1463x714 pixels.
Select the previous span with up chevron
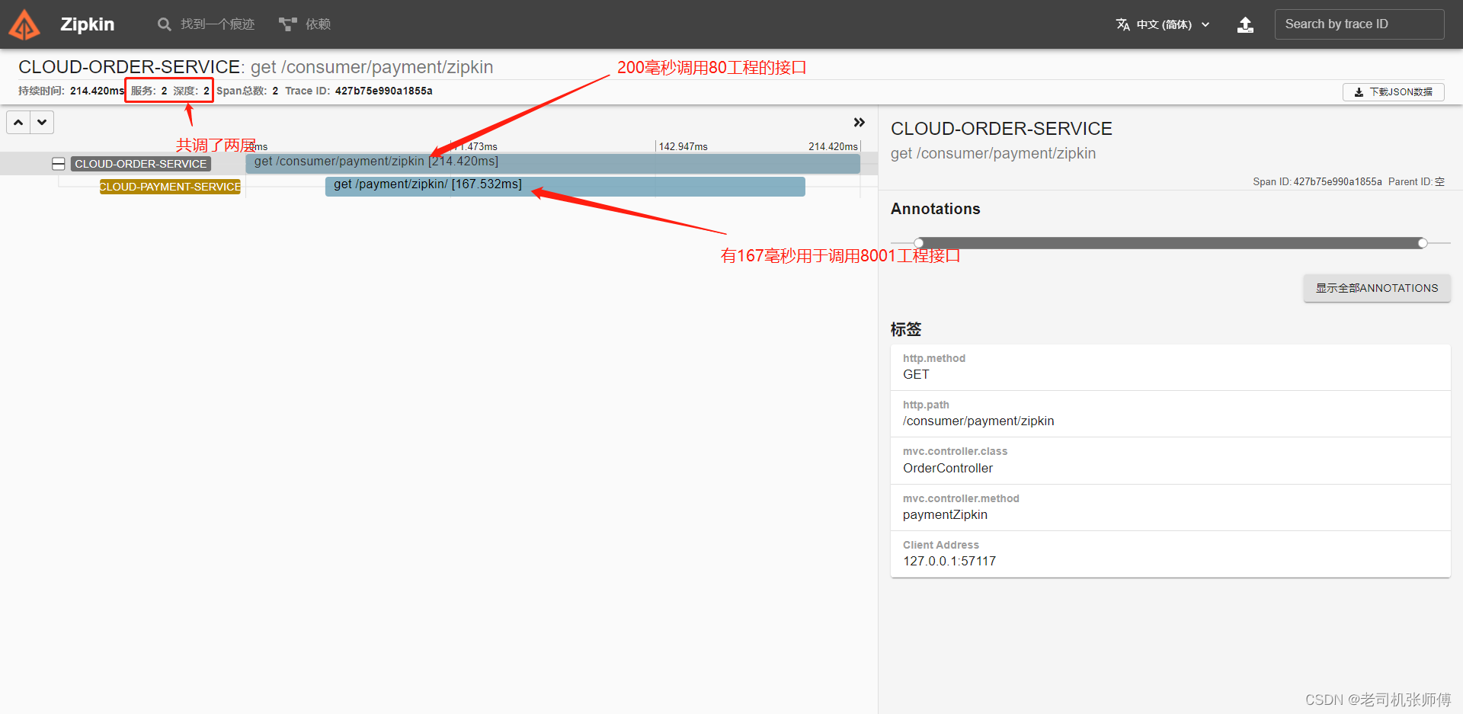click(x=18, y=122)
